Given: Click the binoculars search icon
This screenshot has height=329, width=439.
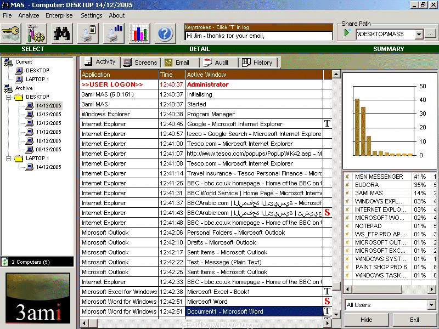Looking at the screenshot, I should [x=62, y=33].
